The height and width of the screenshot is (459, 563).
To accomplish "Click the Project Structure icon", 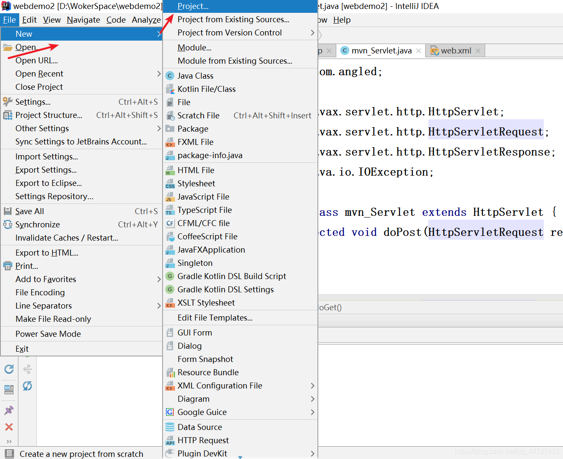I will point(8,115).
